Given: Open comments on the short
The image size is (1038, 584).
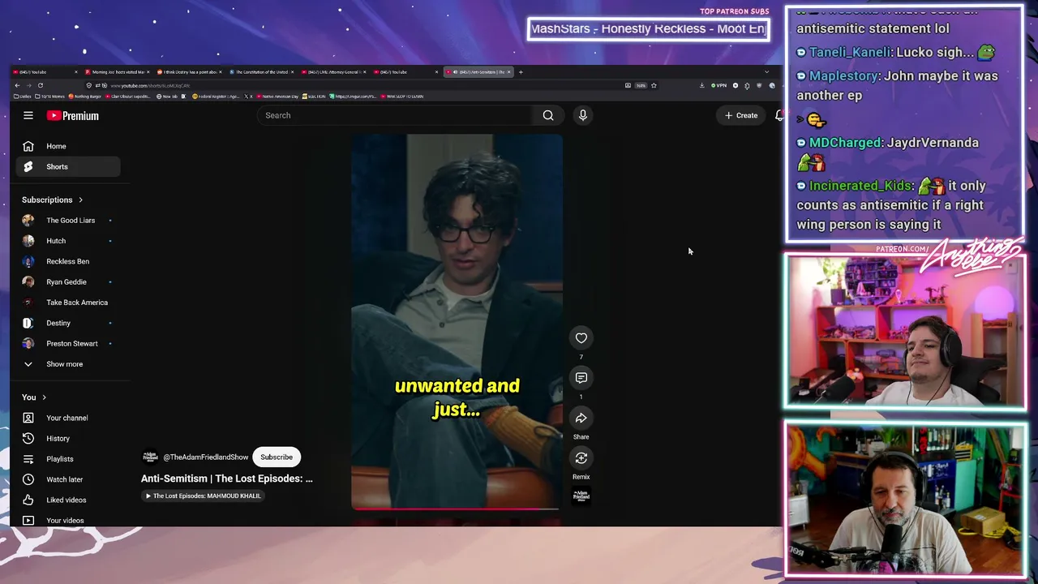Looking at the screenshot, I should [581, 378].
